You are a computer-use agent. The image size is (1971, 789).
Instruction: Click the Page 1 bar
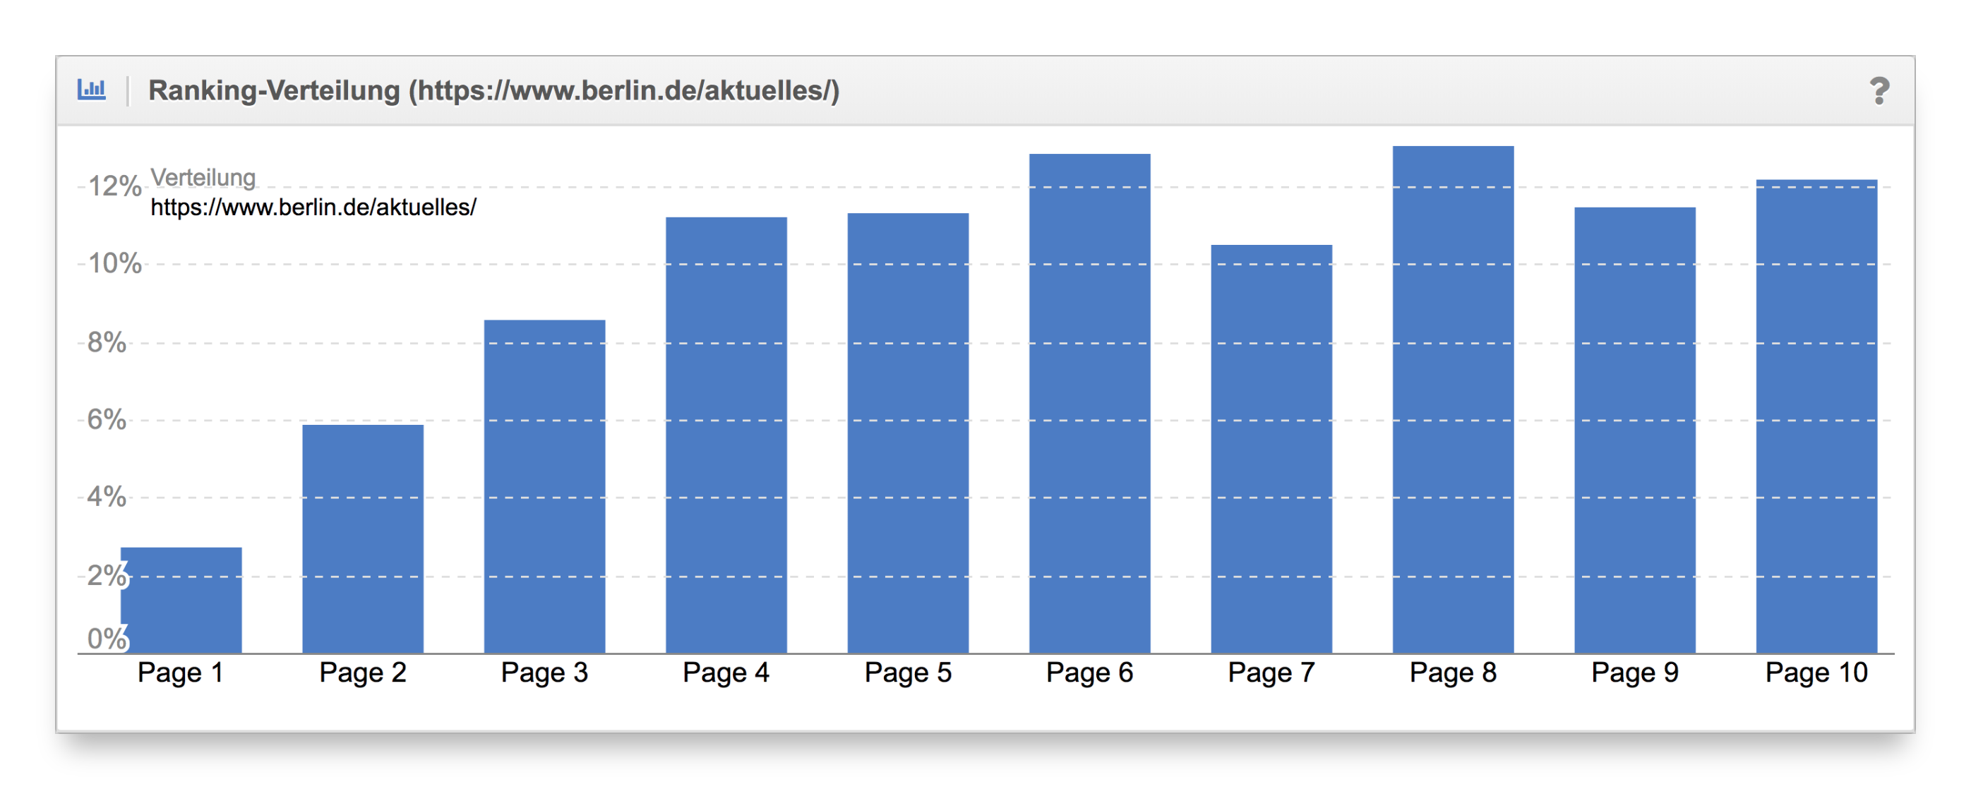coord(181,600)
